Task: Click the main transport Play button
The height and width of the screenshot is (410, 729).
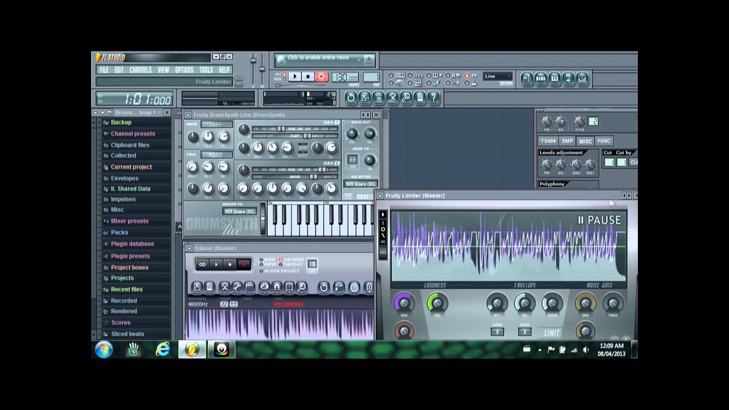Action: tap(295, 76)
